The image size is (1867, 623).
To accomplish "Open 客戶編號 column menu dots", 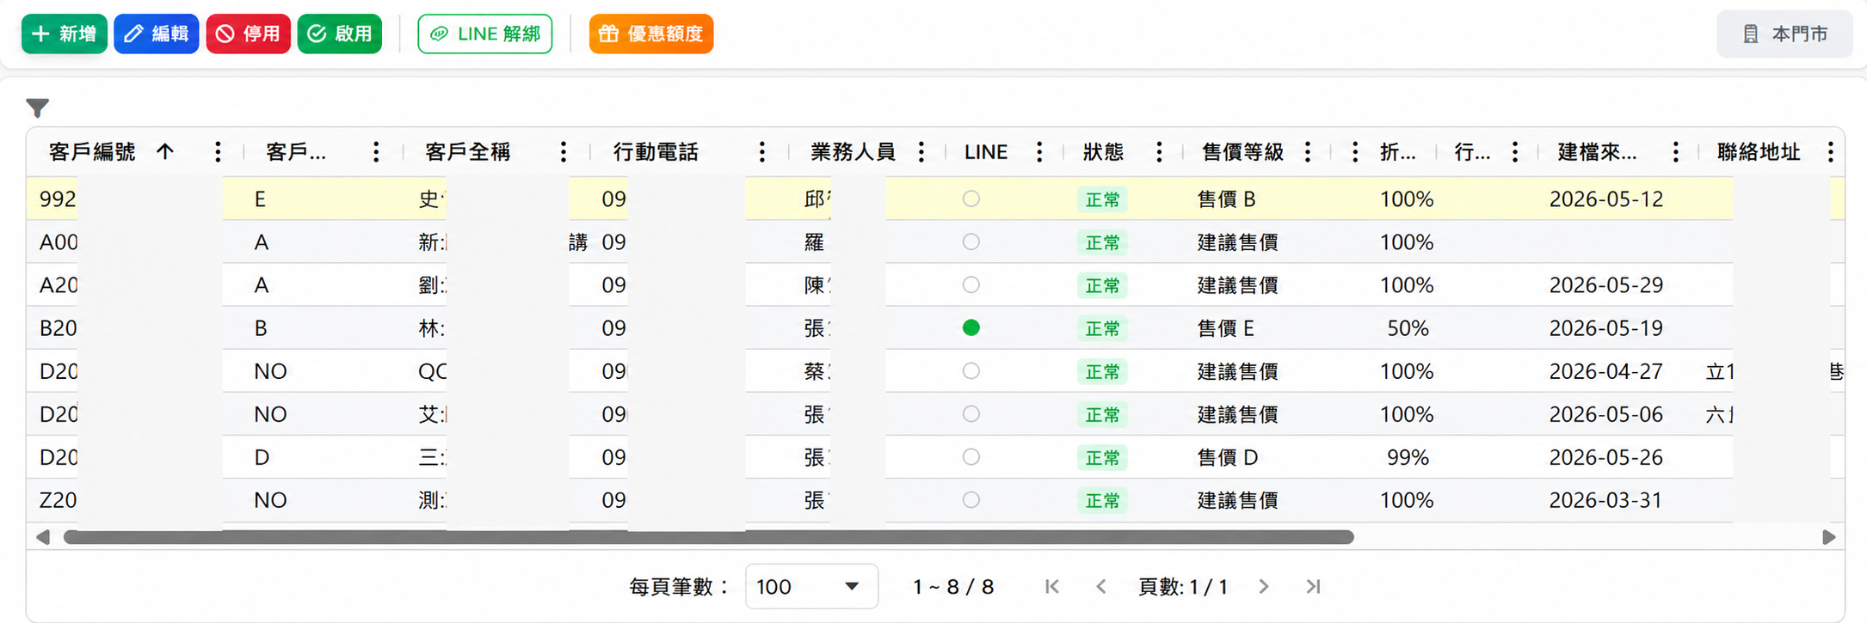I will pos(218,152).
